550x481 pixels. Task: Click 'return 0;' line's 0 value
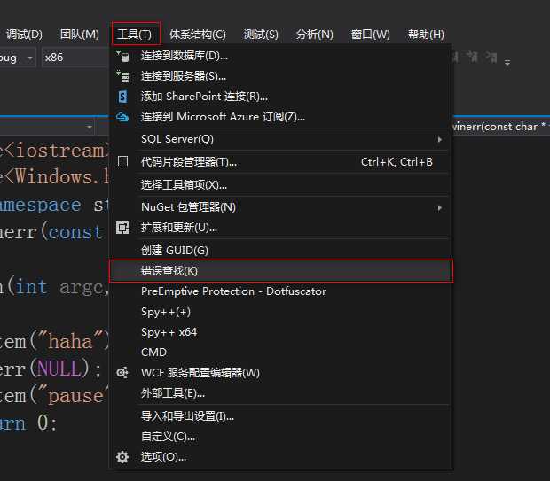pyautogui.click(x=43, y=423)
